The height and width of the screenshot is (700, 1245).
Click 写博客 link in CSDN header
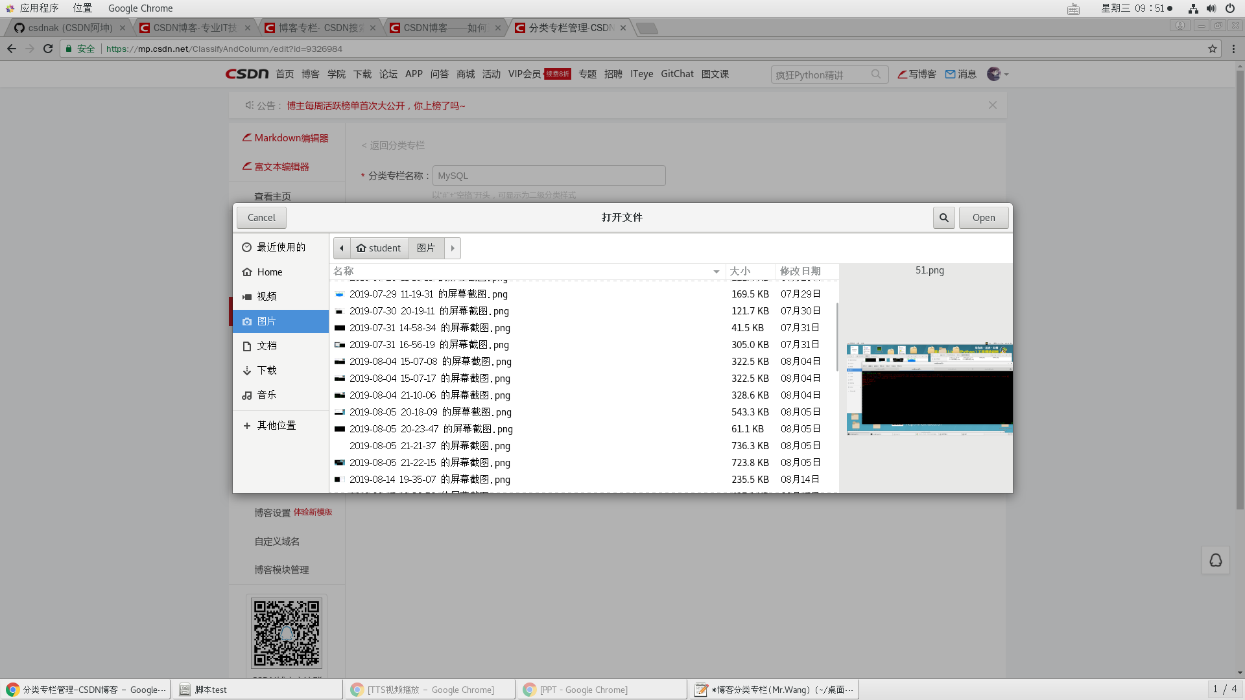[917, 74]
